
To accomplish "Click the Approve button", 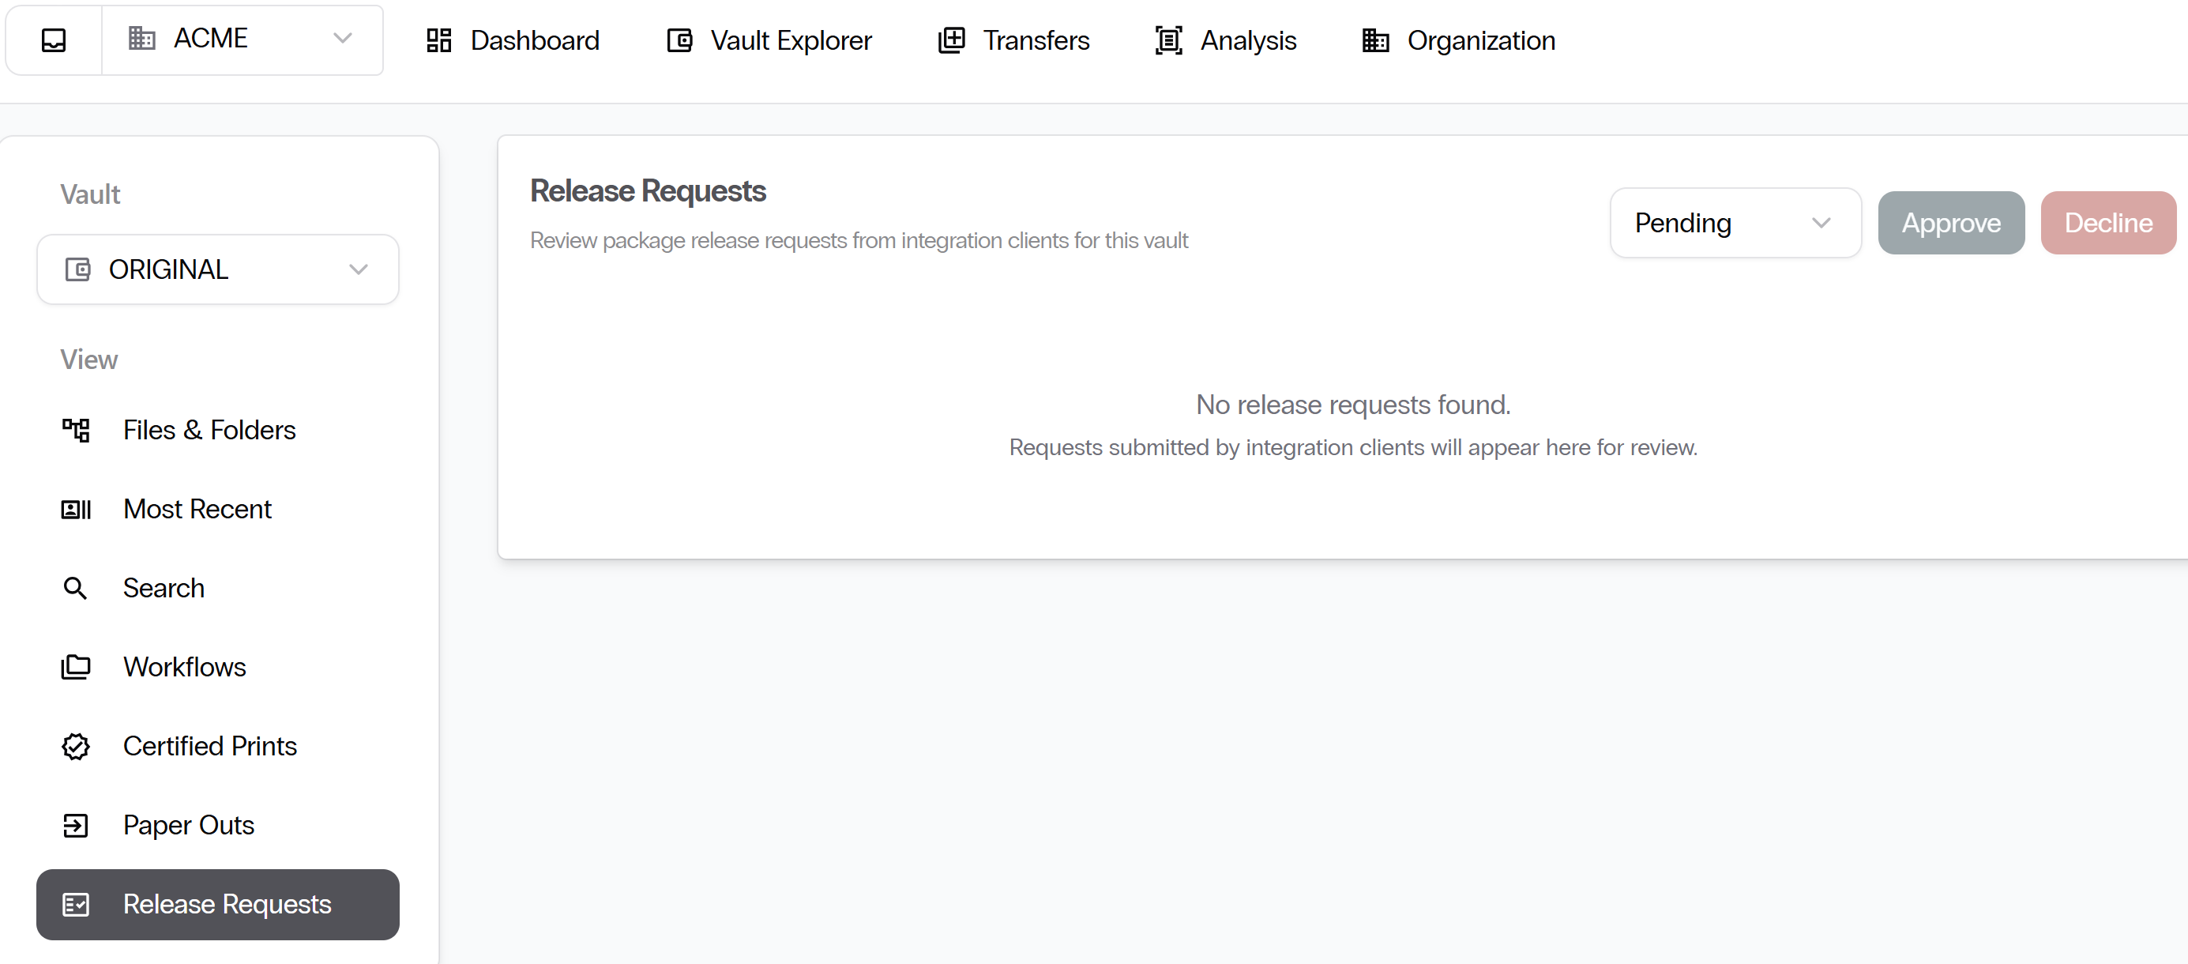I will [1951, 223].
